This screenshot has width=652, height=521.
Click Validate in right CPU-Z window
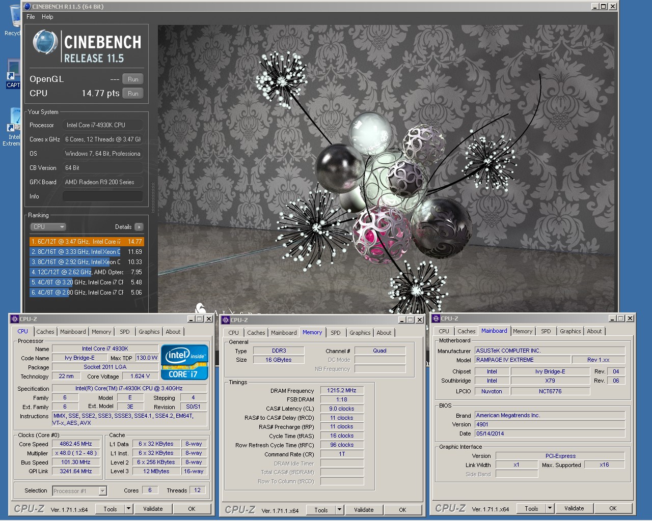(x=574, y=508)
